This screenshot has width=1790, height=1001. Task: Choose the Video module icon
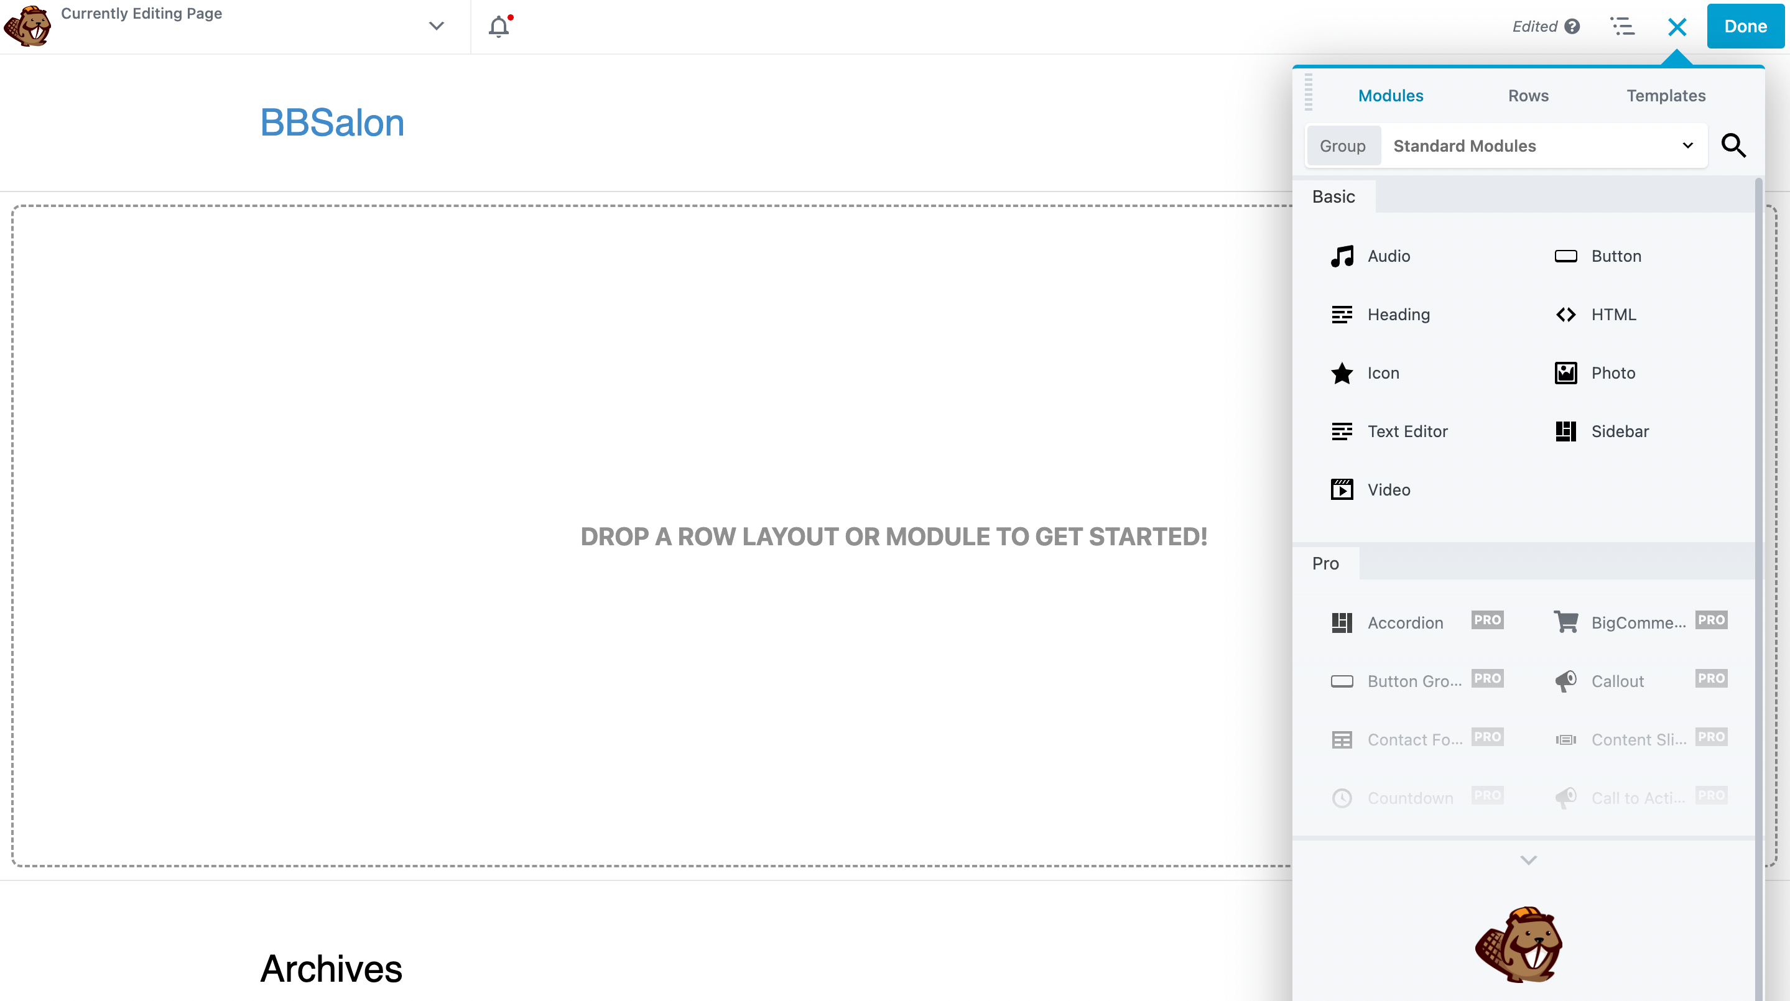tap(1342, 490)
